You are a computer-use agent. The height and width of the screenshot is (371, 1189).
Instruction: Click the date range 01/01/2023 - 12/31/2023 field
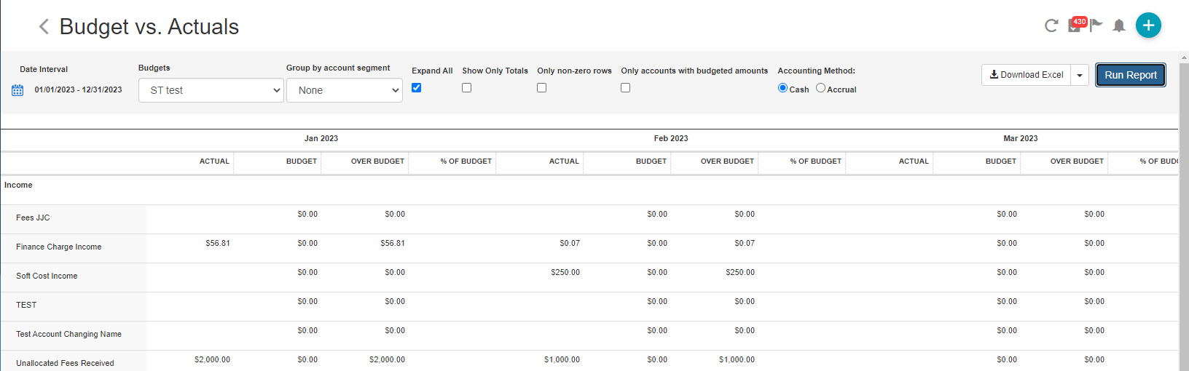[x=78, y=90]
